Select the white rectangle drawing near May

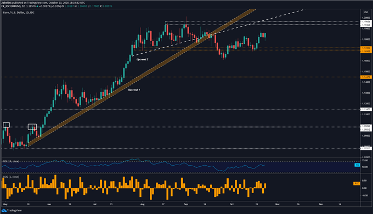[7, 125]
